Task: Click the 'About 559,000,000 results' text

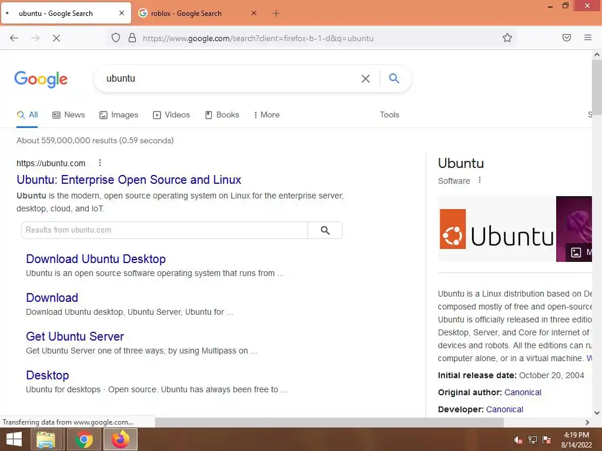Action: tap(95, 140)
